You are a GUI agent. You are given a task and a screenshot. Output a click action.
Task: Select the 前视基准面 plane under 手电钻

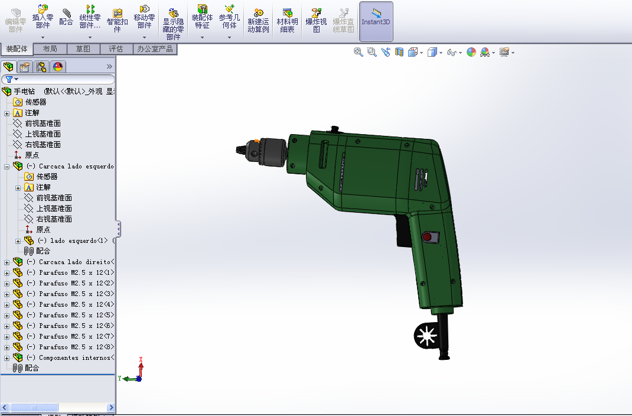tap(43, 123)
